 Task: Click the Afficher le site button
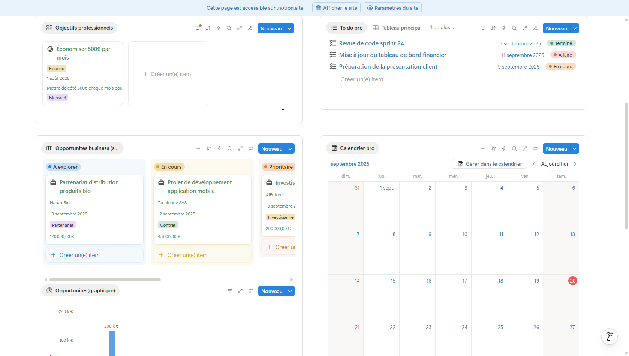point(336,8)
